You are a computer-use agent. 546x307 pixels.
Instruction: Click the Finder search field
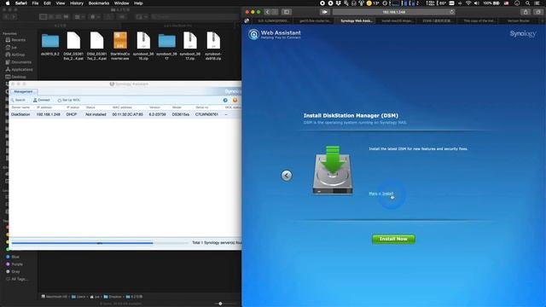[x=195, y=17]
